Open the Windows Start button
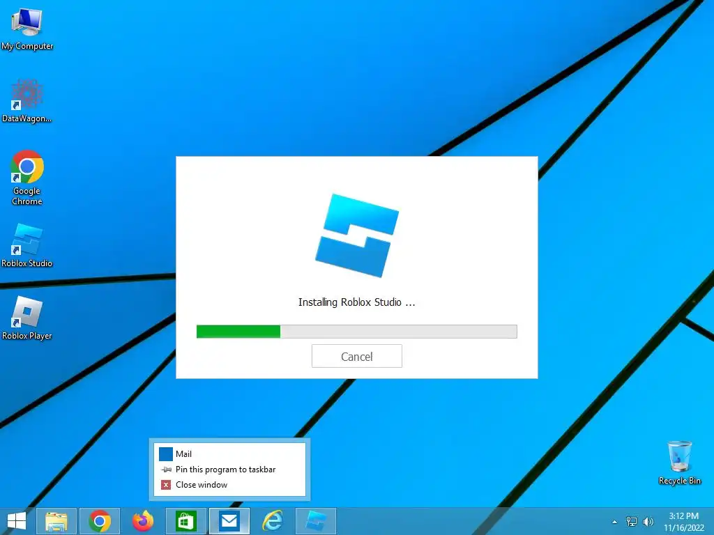The image size is (714, 535). 17,521
